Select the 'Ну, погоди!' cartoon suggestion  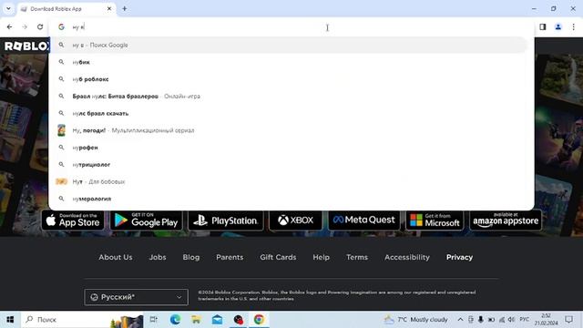291,130
